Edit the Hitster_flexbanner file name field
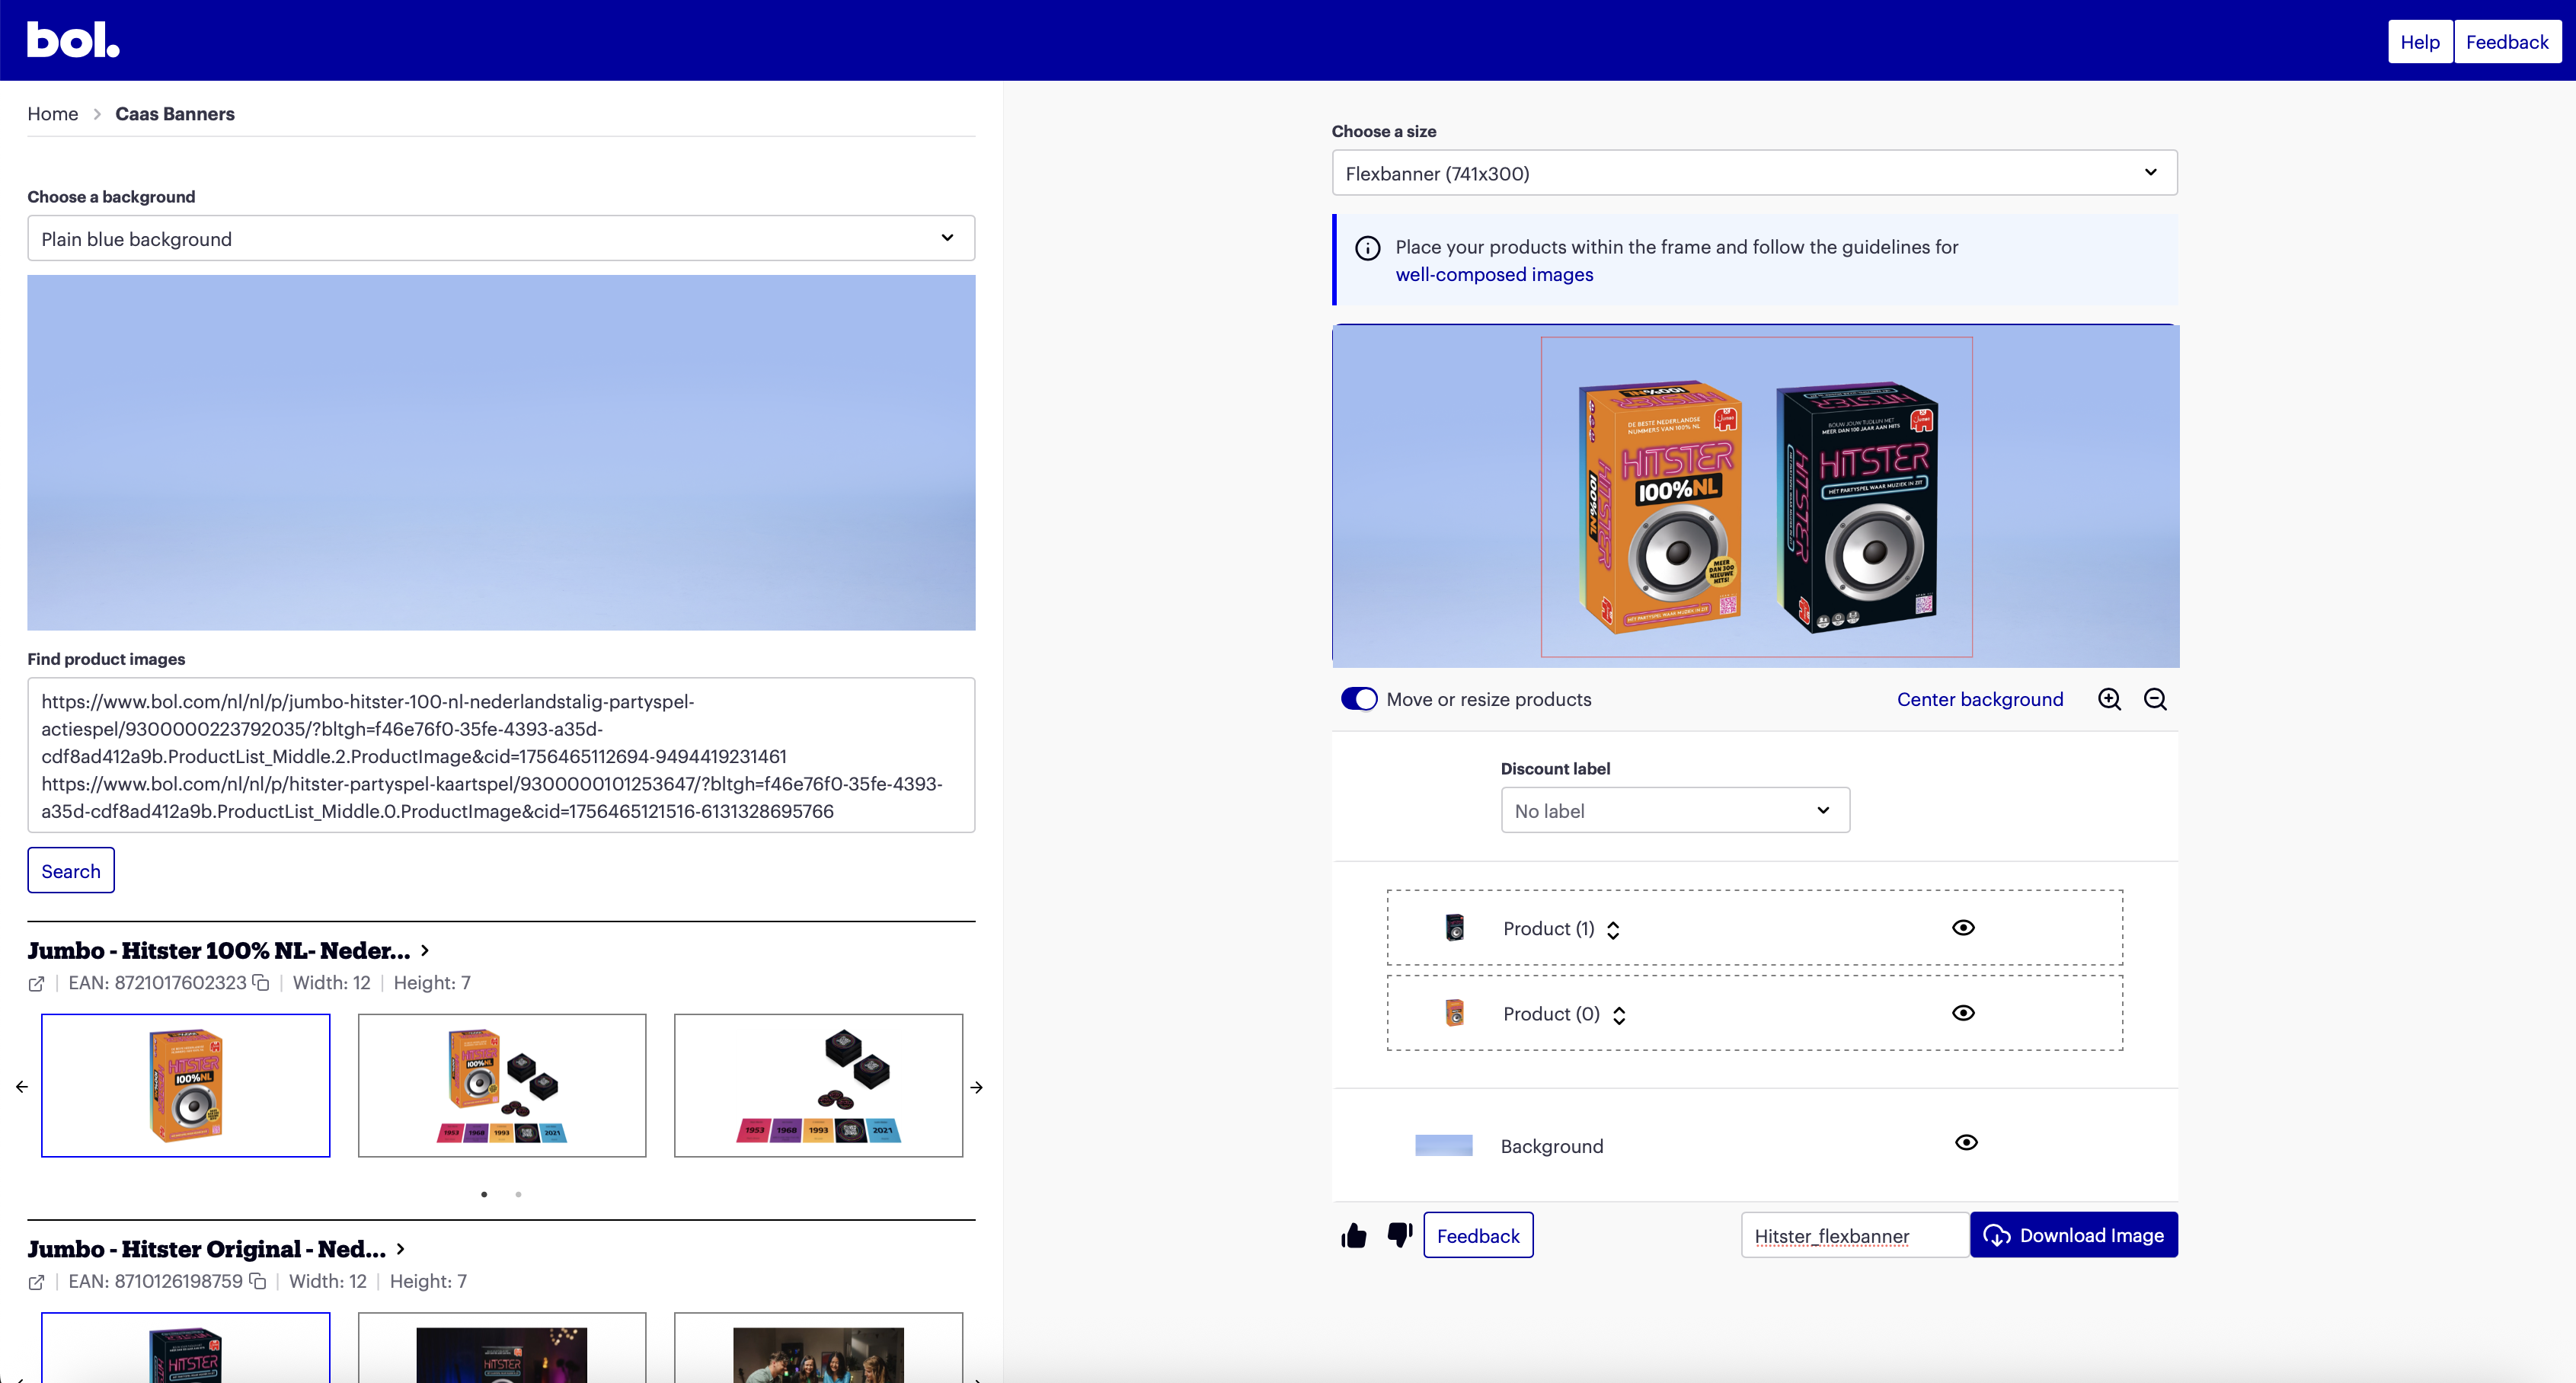The image size is (2576, 1383). pos(1855,1236)
